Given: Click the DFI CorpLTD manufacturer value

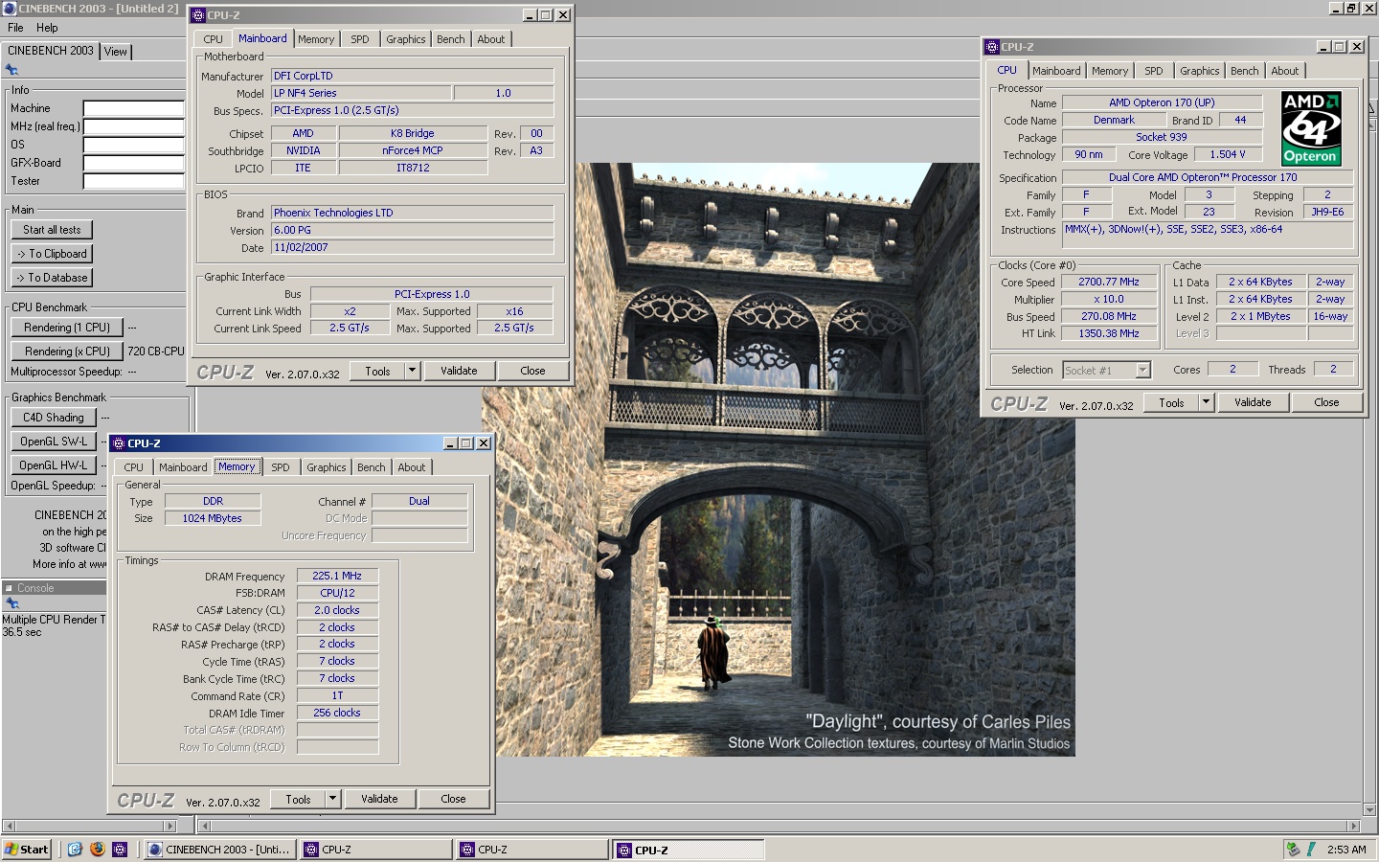Looking at the screenshot, I should [x=412, y=76].
